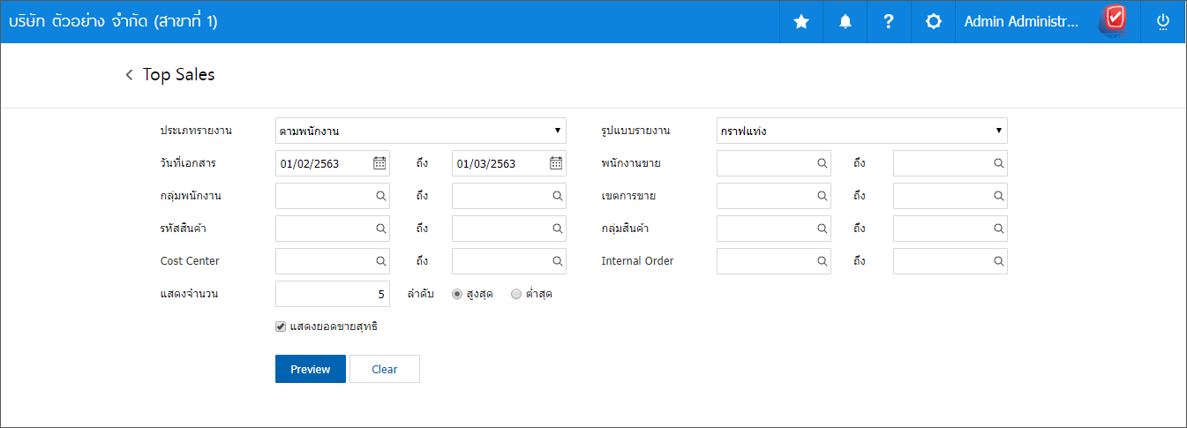This screenshot has width=1187, height=428.
Task: Open calendar for start date 01/02/2563
Action: coord(379,163)
